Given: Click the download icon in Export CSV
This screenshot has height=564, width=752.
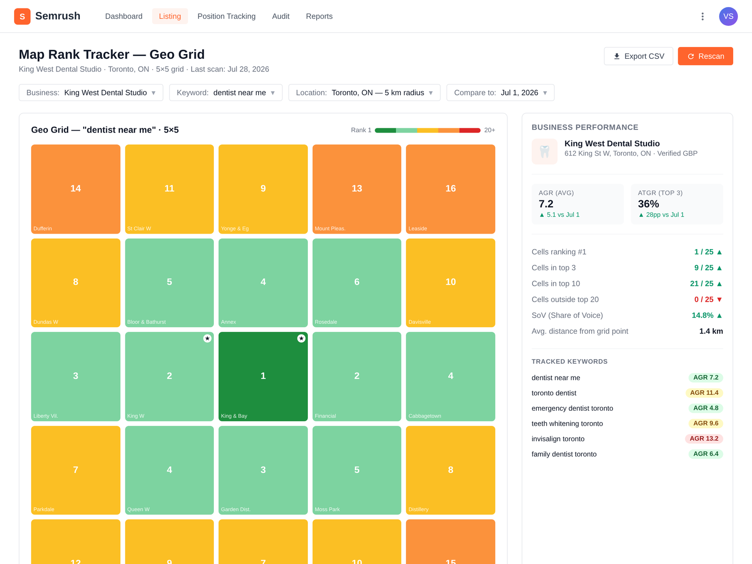Looking at the screenshot, I should click(x=617, y=56).
